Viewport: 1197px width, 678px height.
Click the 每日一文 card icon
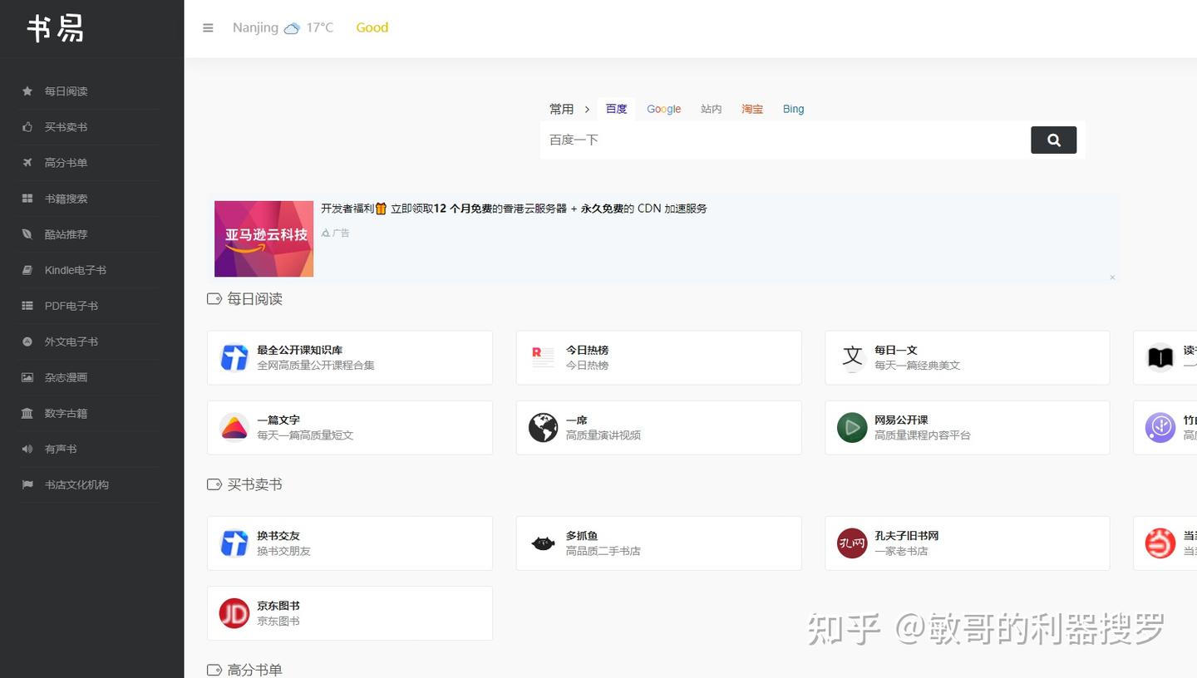(x=852, y=357)
